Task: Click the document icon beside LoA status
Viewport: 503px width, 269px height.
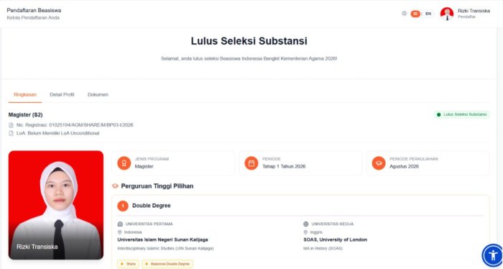Action: (x=11, y=133)
